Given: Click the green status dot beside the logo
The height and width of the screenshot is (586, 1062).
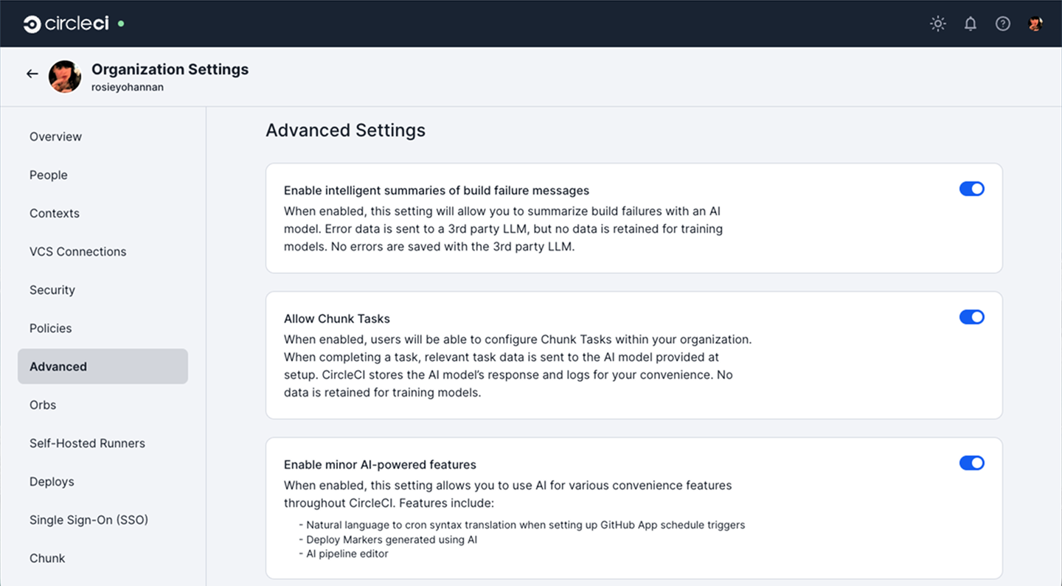Looking at the screenshot, I should pos(119,22).
